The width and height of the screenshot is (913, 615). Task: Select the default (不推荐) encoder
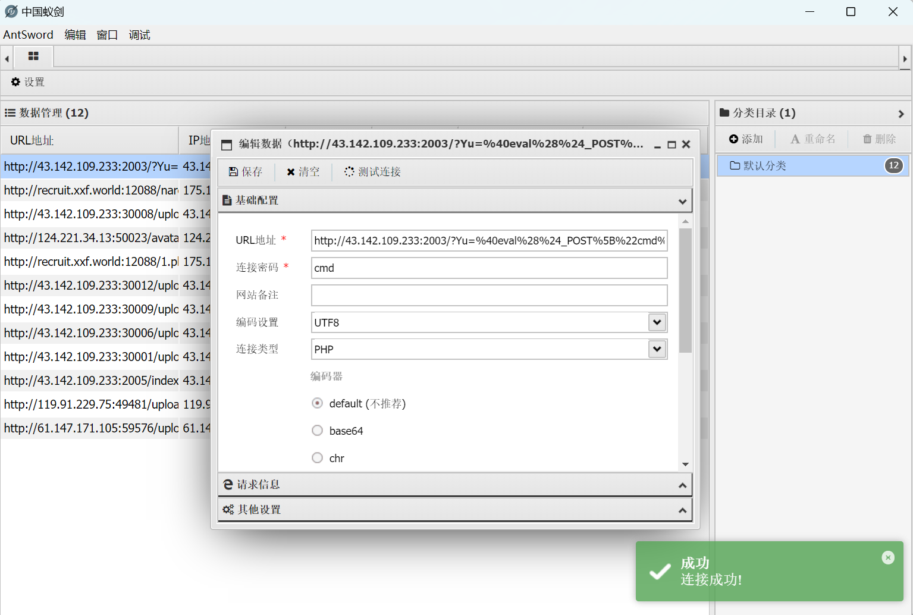(318, 403)
